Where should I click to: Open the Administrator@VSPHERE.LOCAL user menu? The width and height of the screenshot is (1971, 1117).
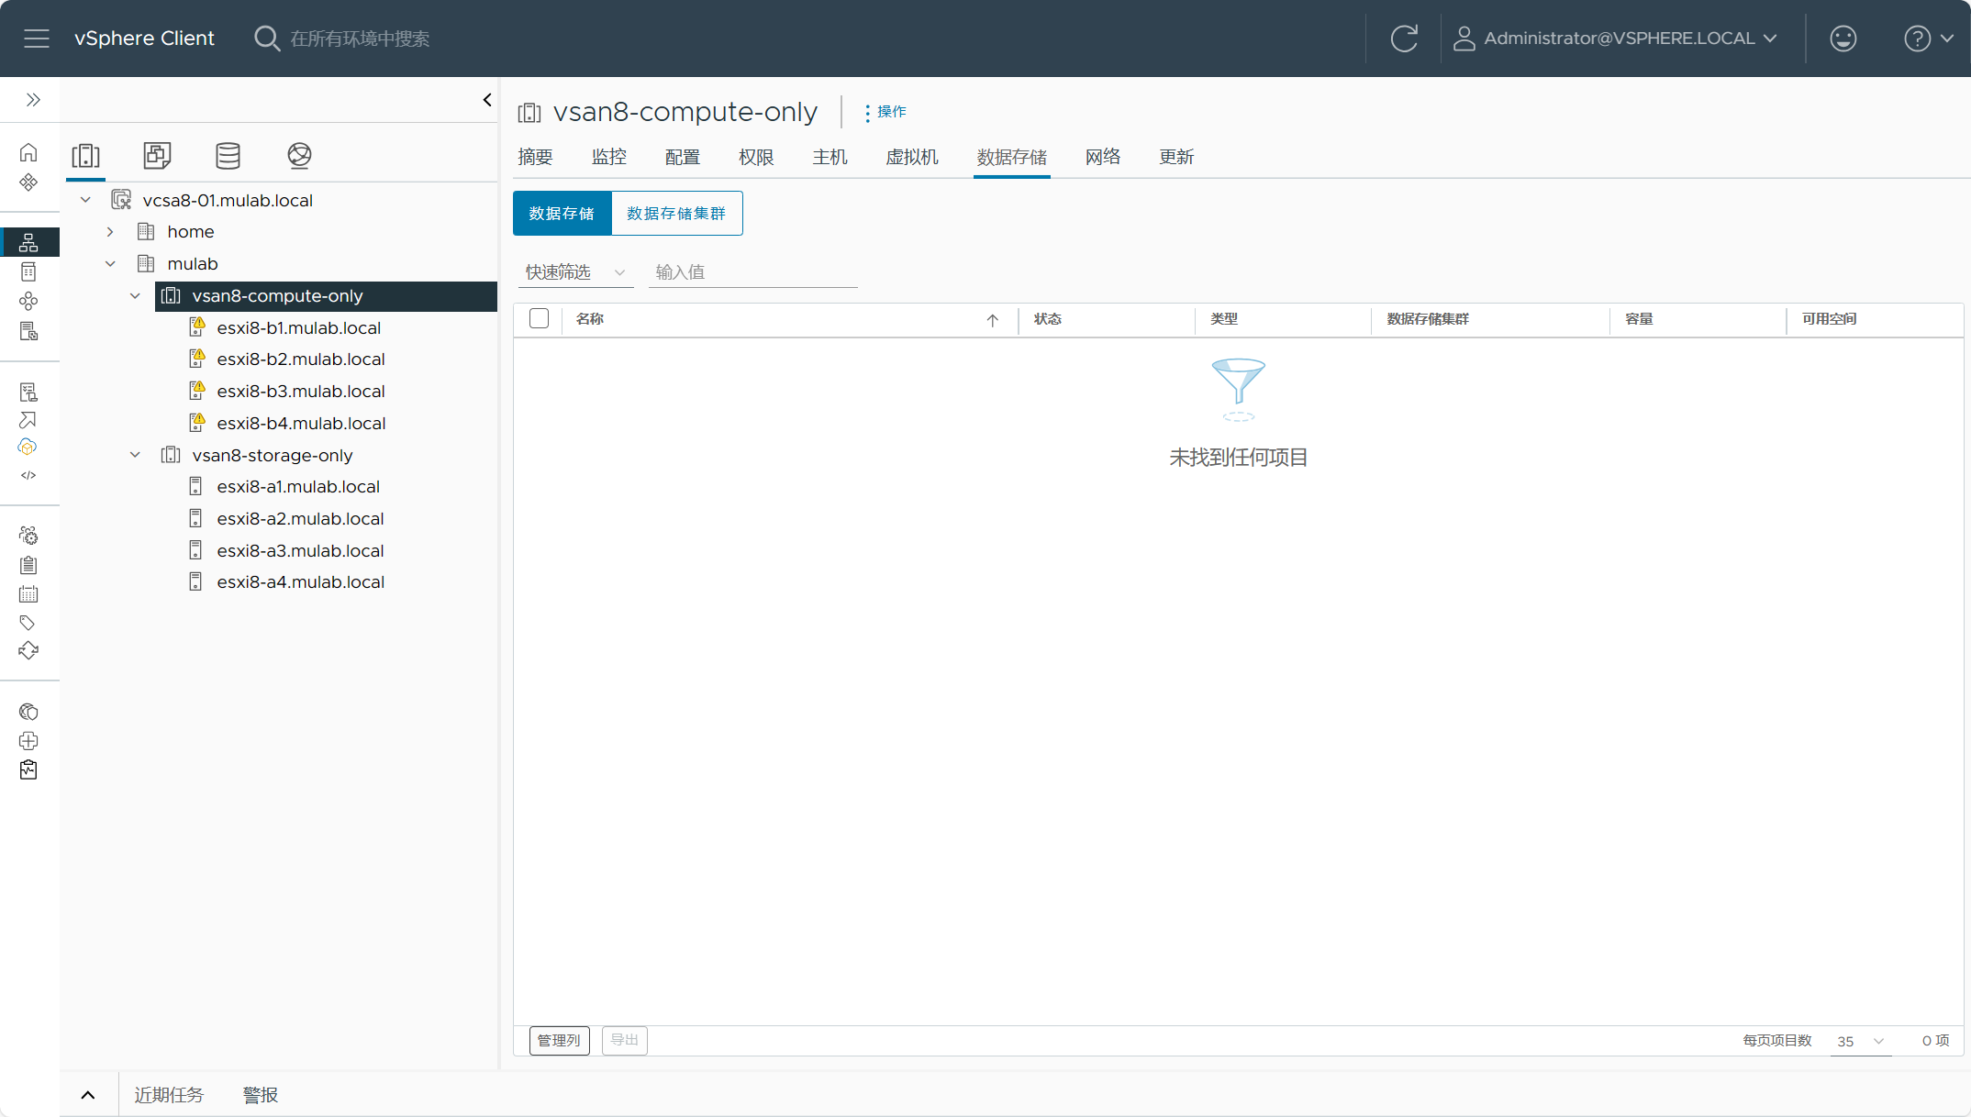click(x=1616, y=39)
